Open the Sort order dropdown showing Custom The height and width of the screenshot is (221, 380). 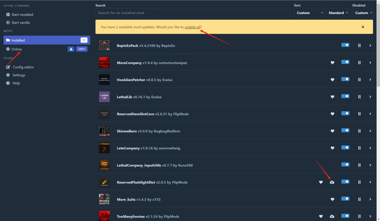[309, 13]
